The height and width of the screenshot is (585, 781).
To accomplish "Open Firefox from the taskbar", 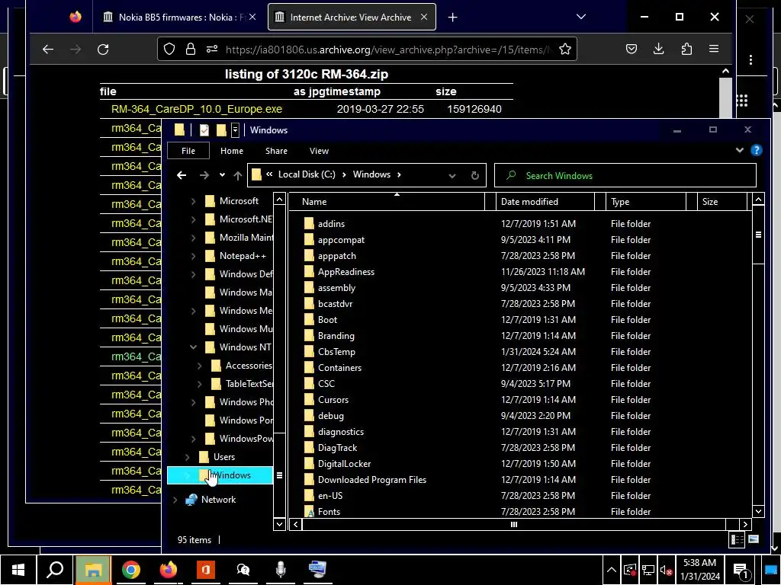I will (x=169, y=570).
